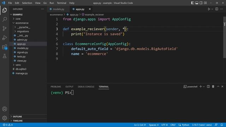The height and width of the screenshot is (127, 226).
Task: Open editor more actions ellipsis
Action: click(221, 9)
